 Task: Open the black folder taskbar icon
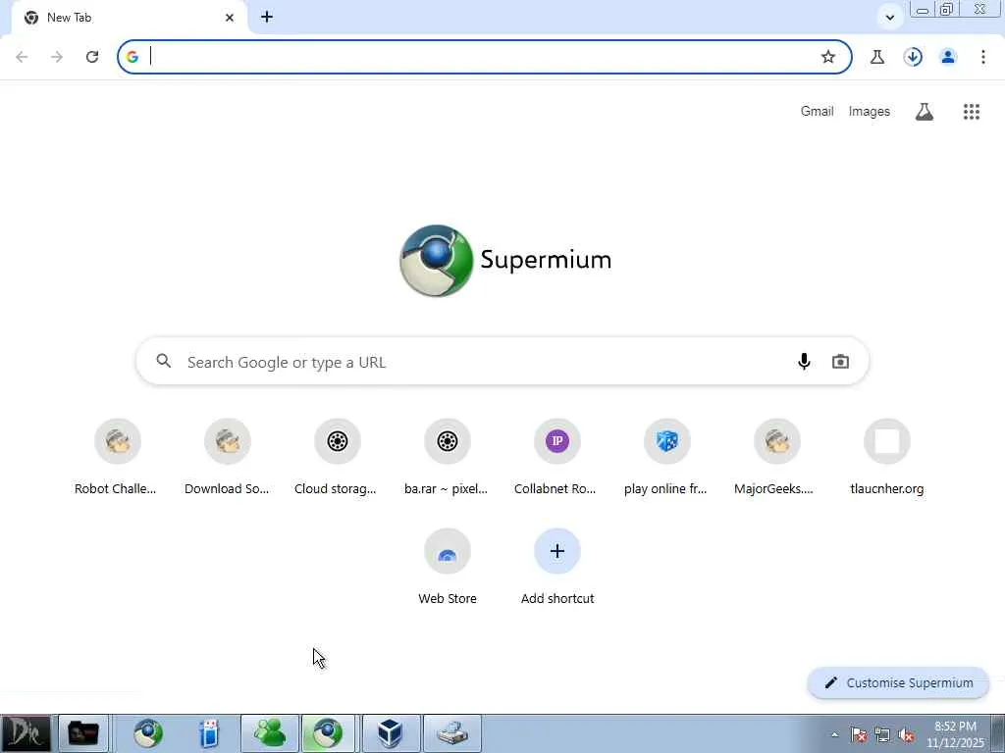[83, 733]
